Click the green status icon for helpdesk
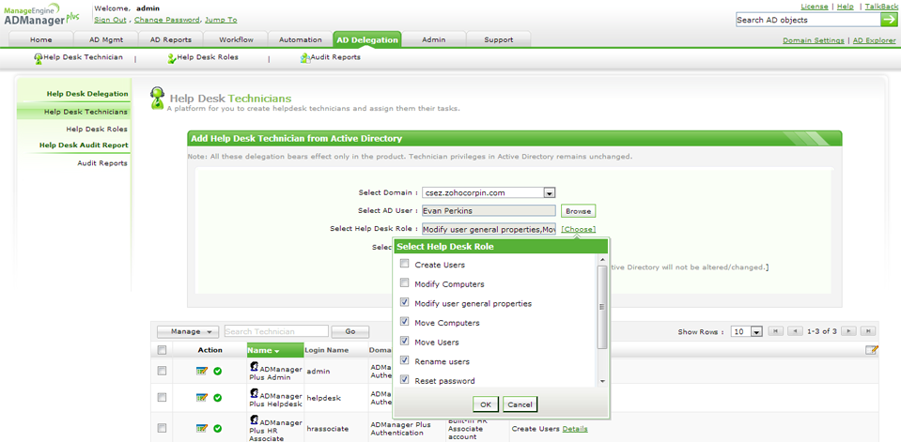 point(218,397)
